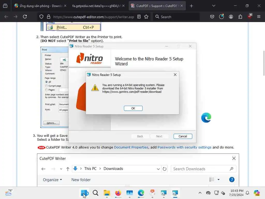Click the Microsoft Edge floating icon on page
This screenshot has height=199, width=265.
click(x=206, y=117)
